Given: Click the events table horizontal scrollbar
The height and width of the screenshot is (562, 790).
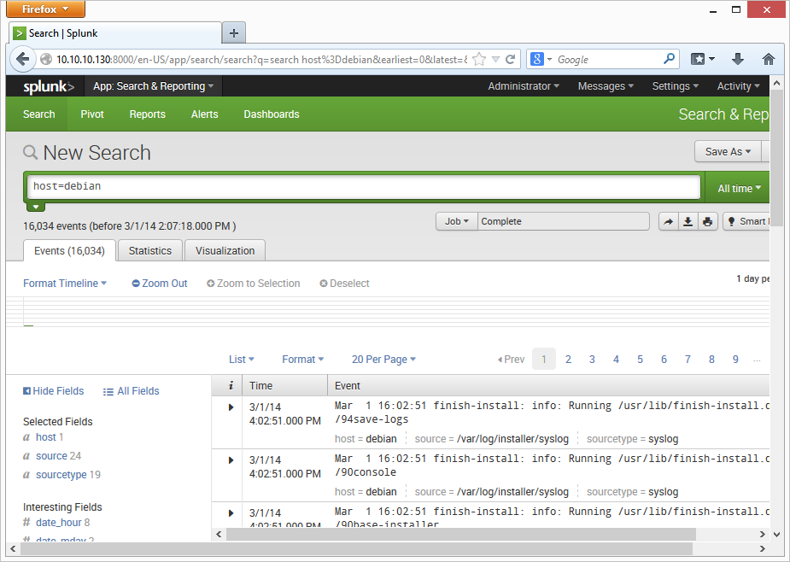Looking at the screenshot, I should 461,534.
